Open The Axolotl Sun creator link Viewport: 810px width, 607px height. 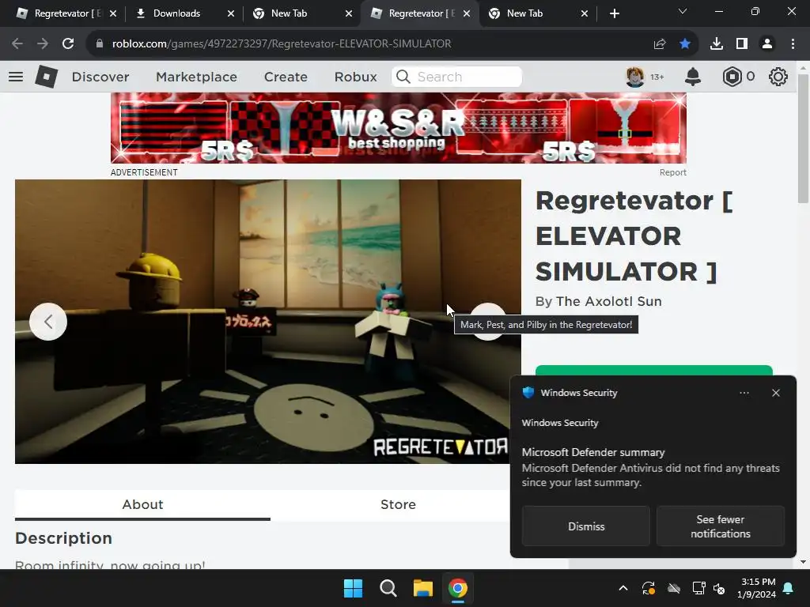pyautogui.click(x=609, y=301)
